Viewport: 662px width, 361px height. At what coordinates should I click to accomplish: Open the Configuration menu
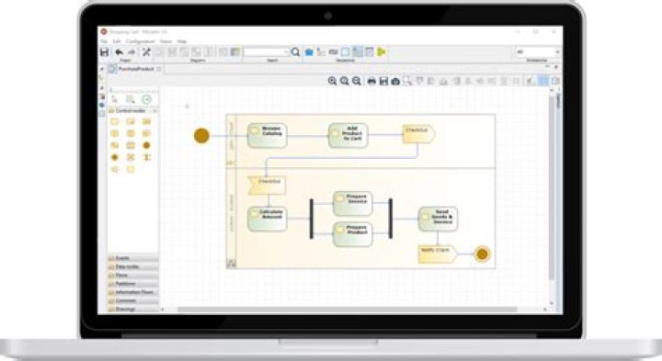click(141, 41)
